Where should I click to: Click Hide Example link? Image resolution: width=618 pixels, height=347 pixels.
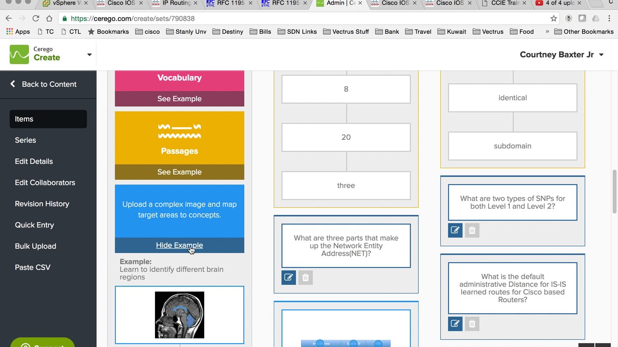[180, 245]
